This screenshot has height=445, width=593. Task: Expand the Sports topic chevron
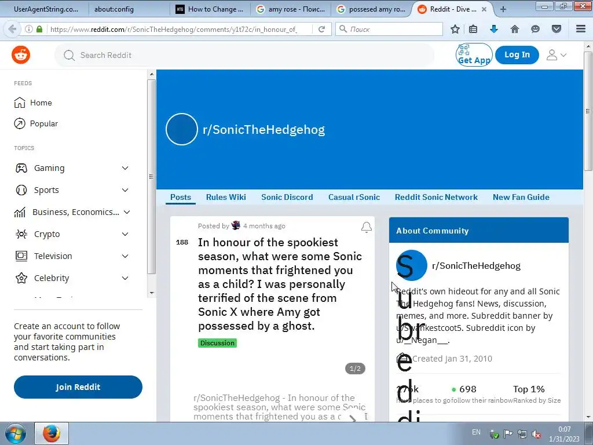pyautogui.click(x=125, y=190)
